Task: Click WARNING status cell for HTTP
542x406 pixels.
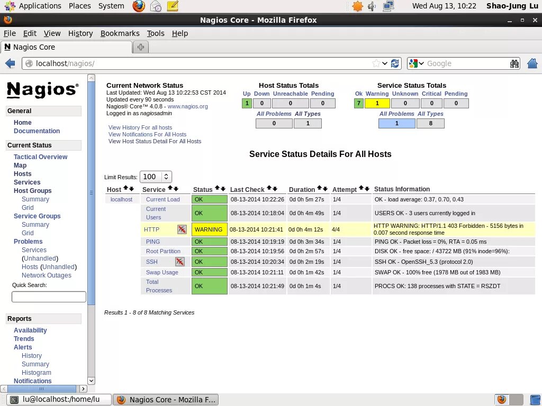Action: (210, 229)
